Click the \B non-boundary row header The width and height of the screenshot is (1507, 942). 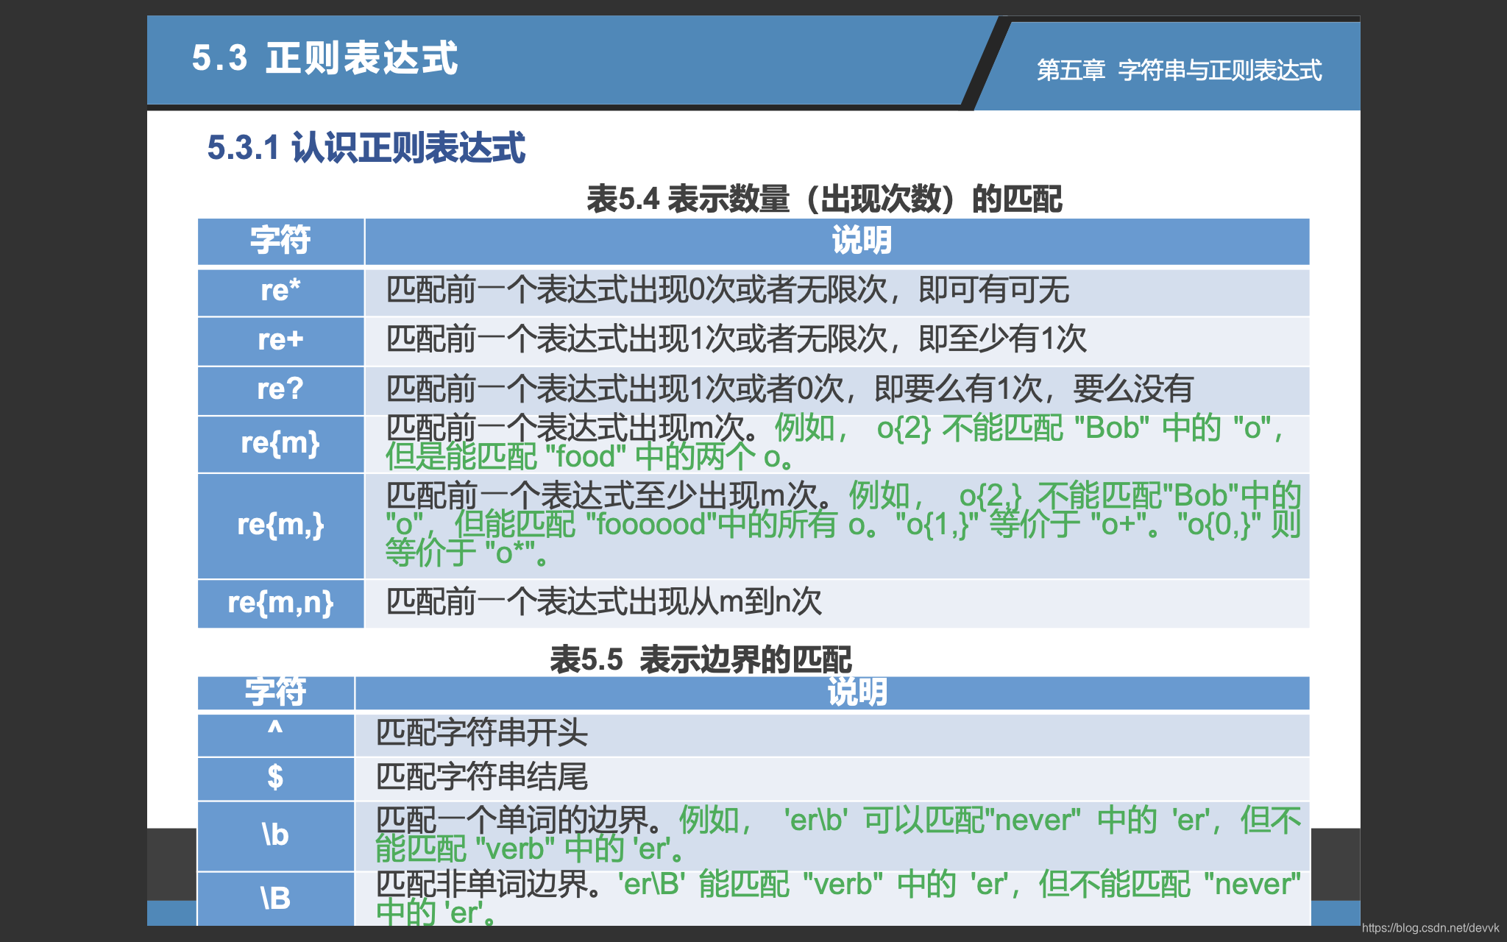(x=275, y=897)
